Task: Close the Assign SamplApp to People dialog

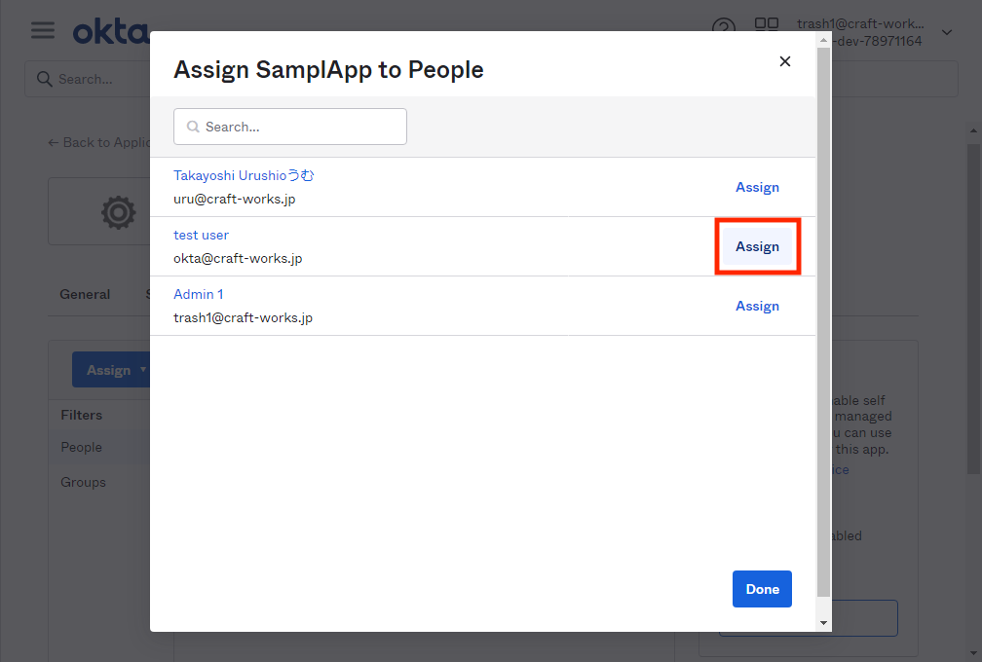Action: (785, 61)
